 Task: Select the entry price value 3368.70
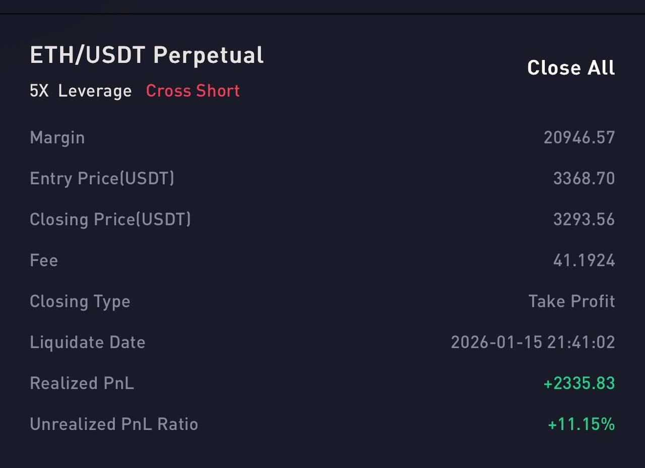584,179
